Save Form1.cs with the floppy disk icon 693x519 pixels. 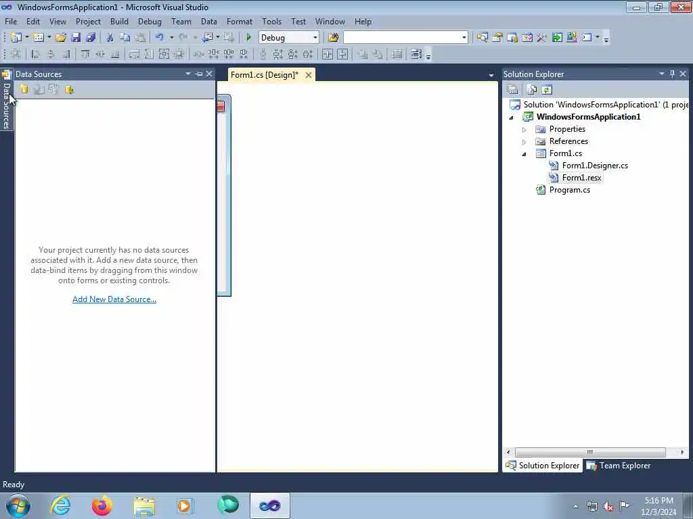point(76,38)
